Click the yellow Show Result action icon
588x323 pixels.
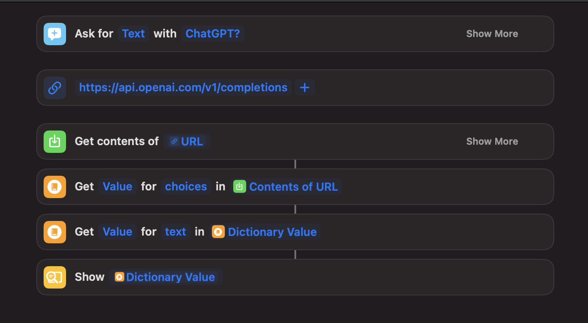[55, 277]
